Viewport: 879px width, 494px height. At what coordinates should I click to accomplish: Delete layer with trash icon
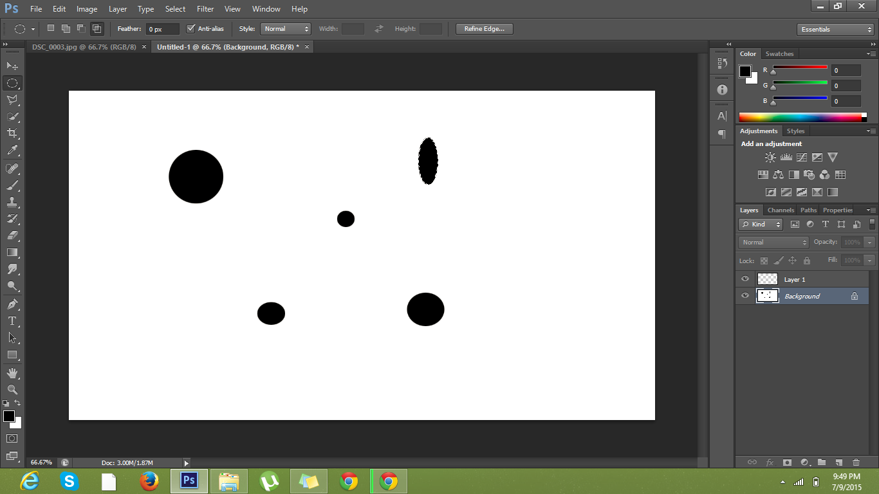point(856,462)
